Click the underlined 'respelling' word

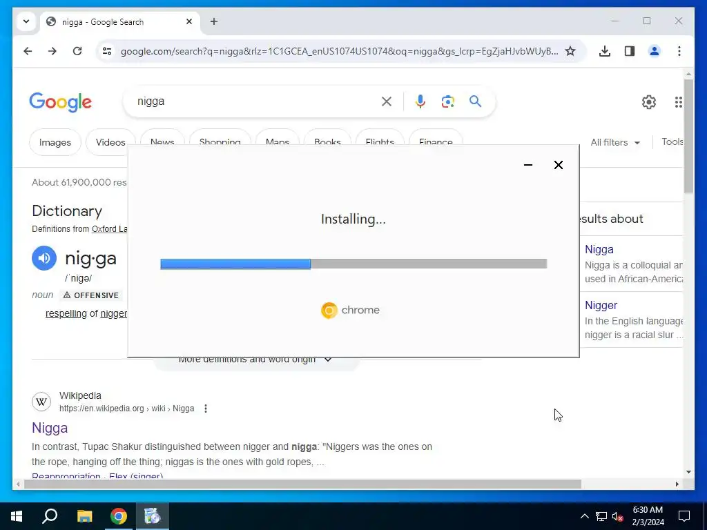(x=66, y=313)
